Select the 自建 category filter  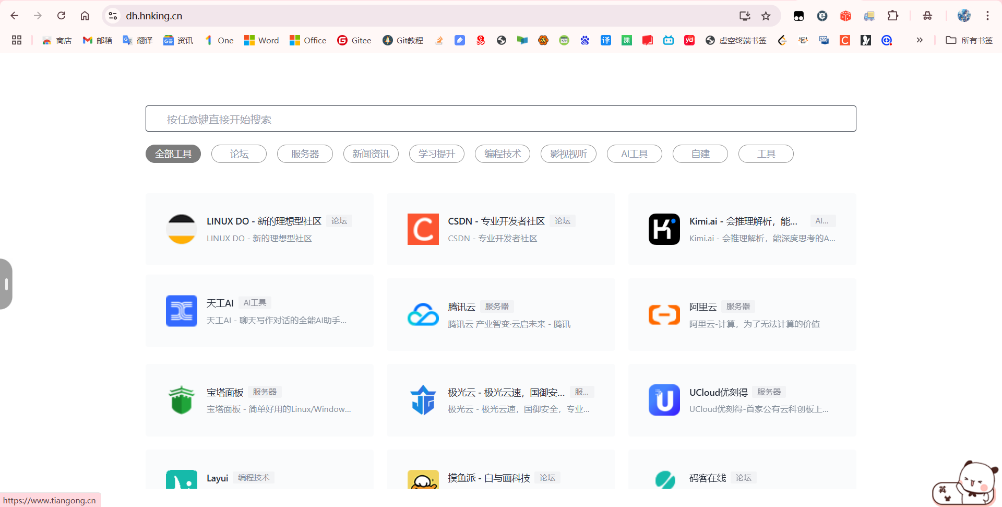pos(700,154)
